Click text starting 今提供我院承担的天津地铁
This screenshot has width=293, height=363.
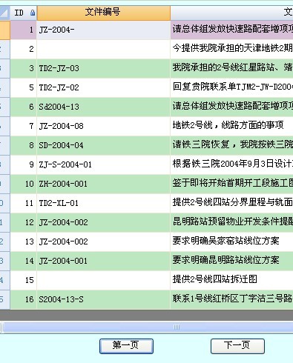233,48
